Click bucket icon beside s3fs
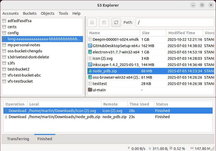Screen dimensions: 216x151 click(4, 63)
